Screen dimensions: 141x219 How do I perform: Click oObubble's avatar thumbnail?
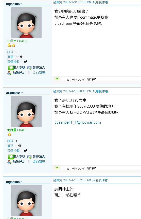(x=26, y=111)
